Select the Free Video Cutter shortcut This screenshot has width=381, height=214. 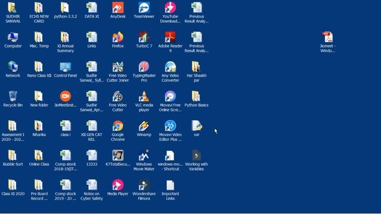click(x=118, y=96)
